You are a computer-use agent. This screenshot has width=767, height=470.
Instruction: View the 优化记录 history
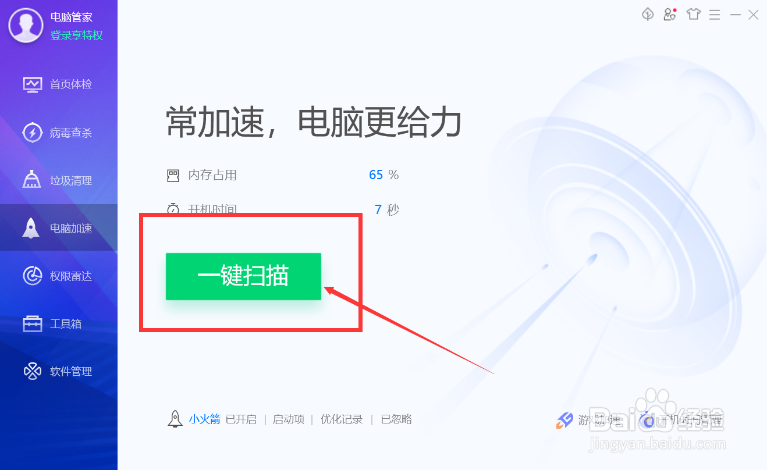pyautogui.click(x=342, y=419)
